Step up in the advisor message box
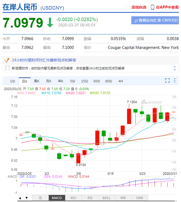This screenshot has height=202, width=181. (x=174, y=67)
